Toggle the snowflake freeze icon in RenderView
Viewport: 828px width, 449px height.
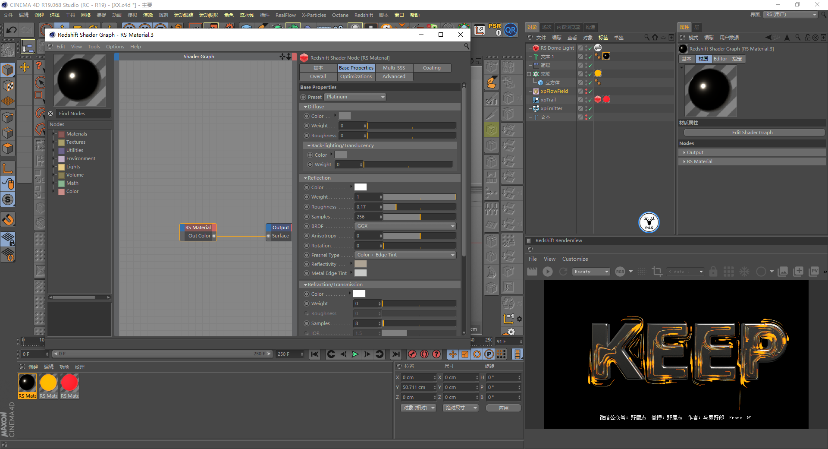(744, 271)
